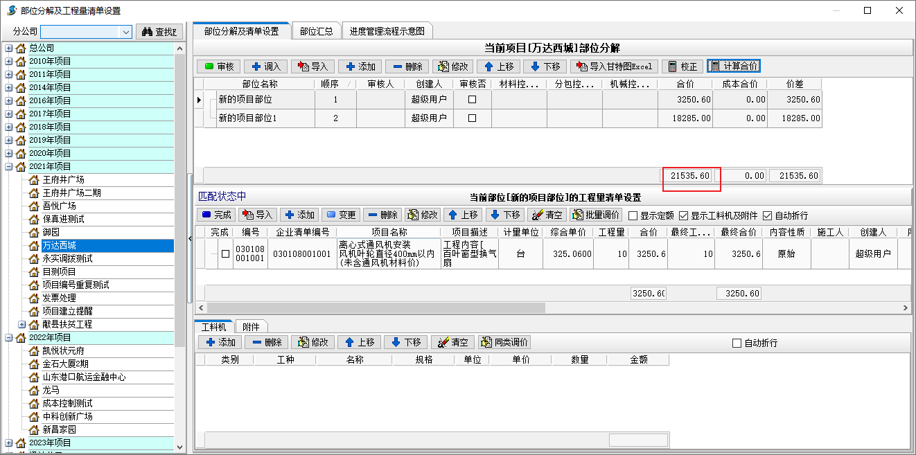Open the 附件 tab
This screenshot has height=455, width=916.
(251, 327)
